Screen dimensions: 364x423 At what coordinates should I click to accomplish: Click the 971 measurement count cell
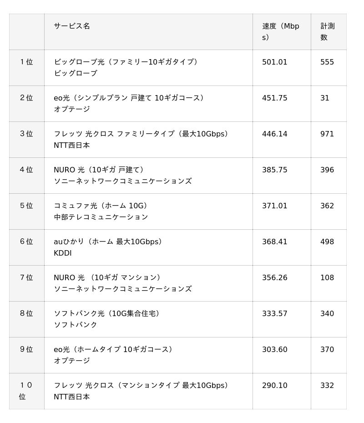[327, 134]
